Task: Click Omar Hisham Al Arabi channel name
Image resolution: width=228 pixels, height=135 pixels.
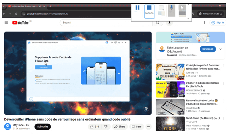Action: click(196, 125)
